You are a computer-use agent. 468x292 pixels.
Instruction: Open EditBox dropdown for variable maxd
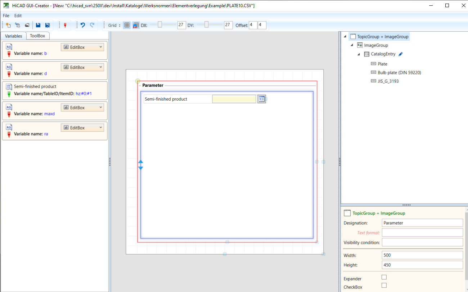coord(82,108)
